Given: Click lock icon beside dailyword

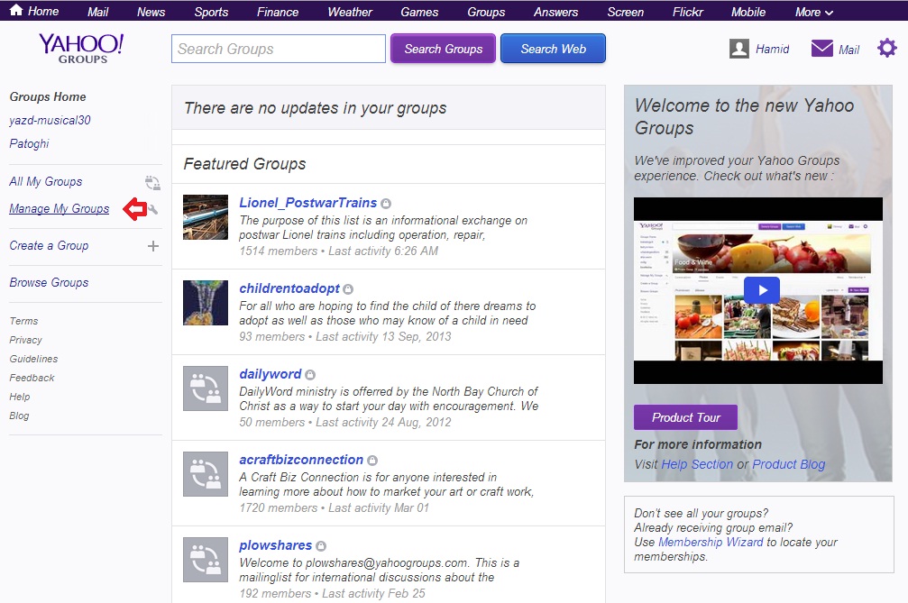Looking at the screenshot, I should 310,375.
